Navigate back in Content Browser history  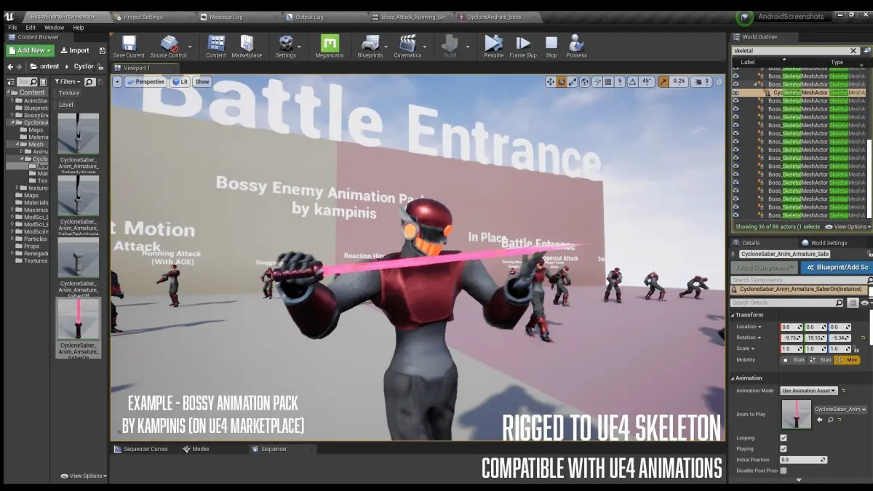10,66
